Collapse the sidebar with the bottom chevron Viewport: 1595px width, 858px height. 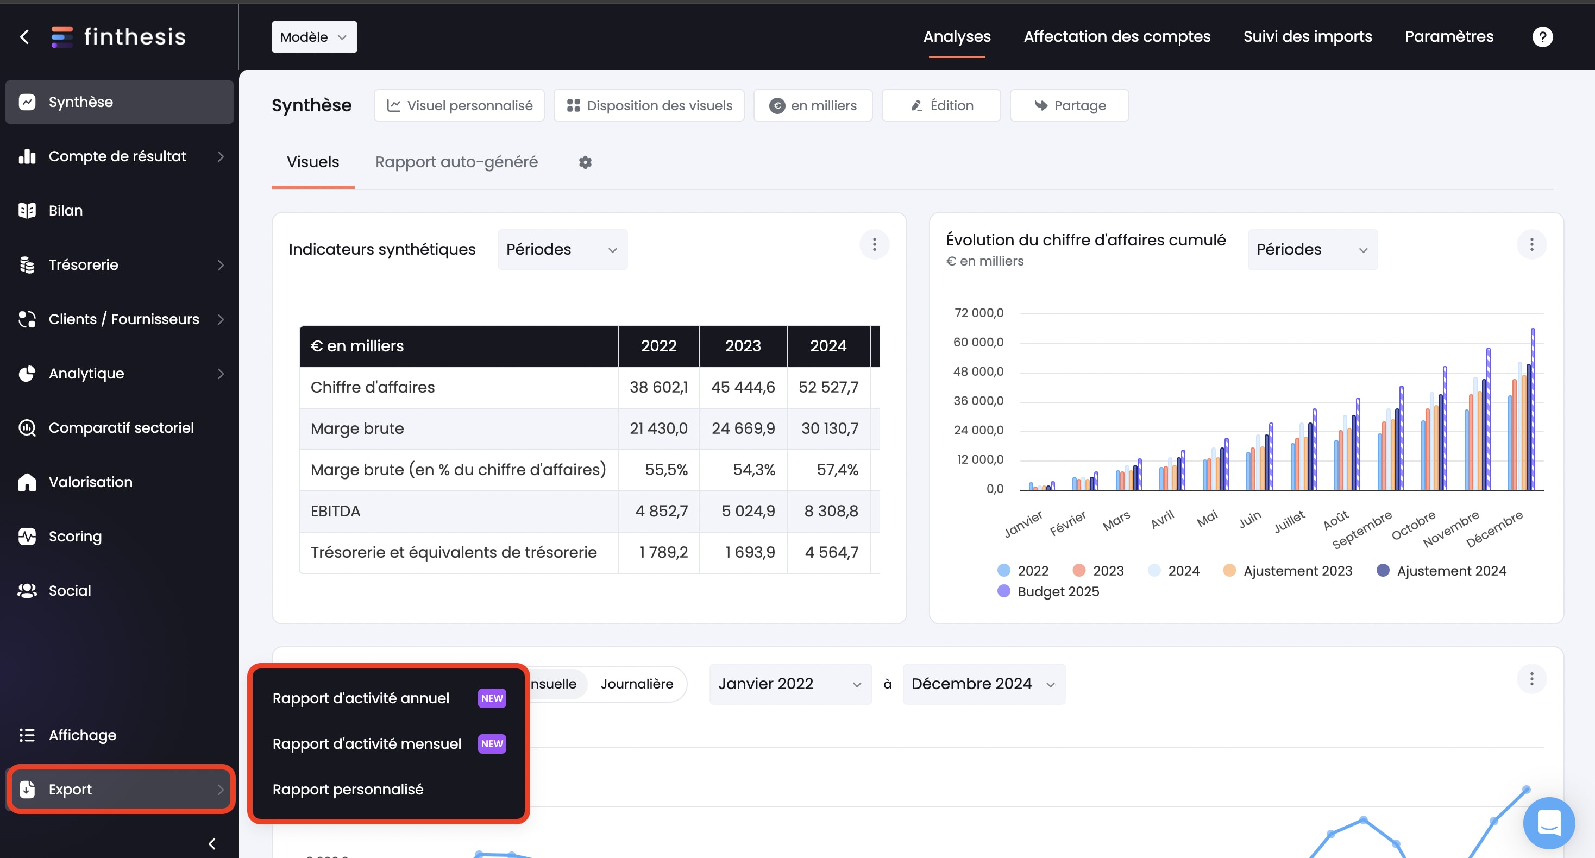coord(212,844)
